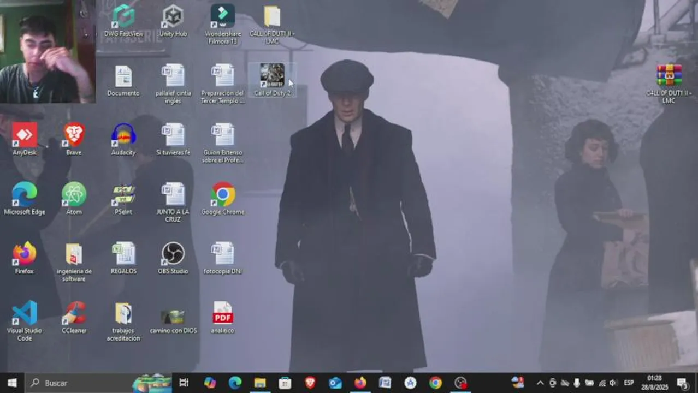Select the Google Chrome desktop icon
The height and width of the screenshot is (393, 698).
(x=223, y=199)
